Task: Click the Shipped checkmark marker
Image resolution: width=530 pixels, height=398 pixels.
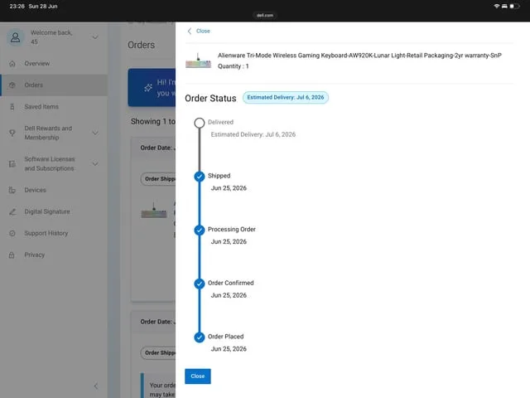Action: tap(200, 177)
